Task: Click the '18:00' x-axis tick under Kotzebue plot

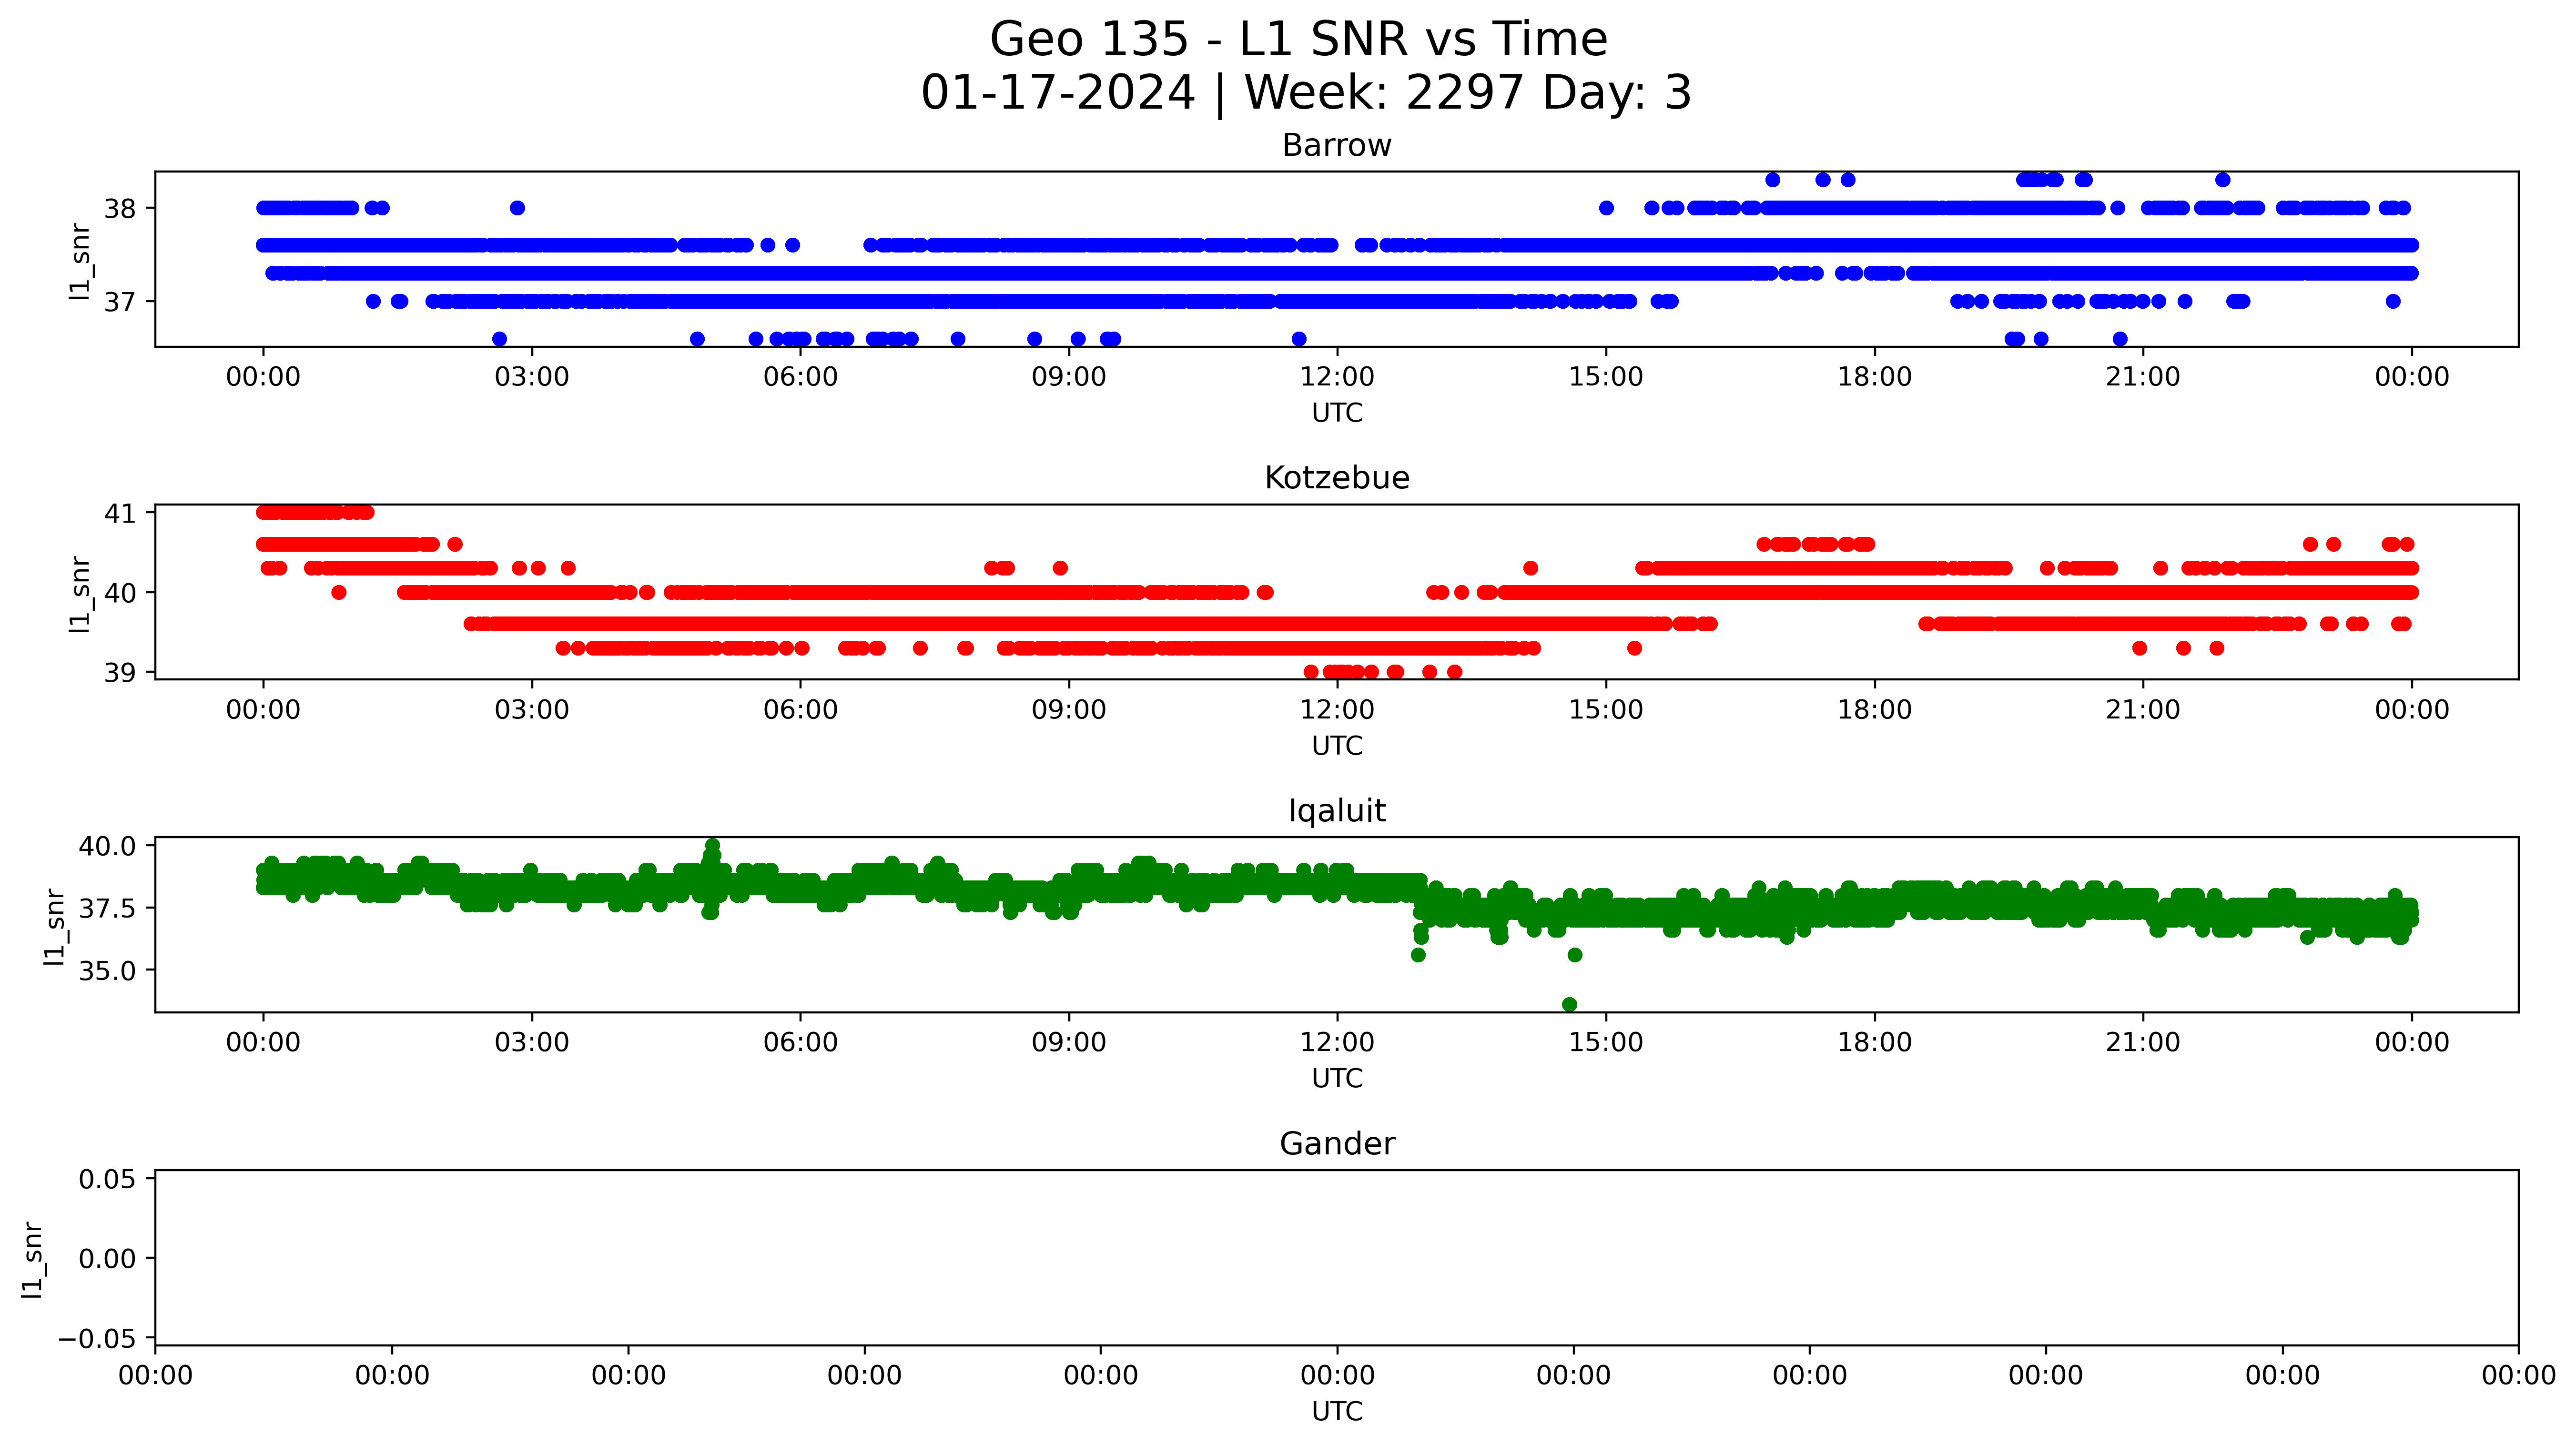Action: 1875,710
